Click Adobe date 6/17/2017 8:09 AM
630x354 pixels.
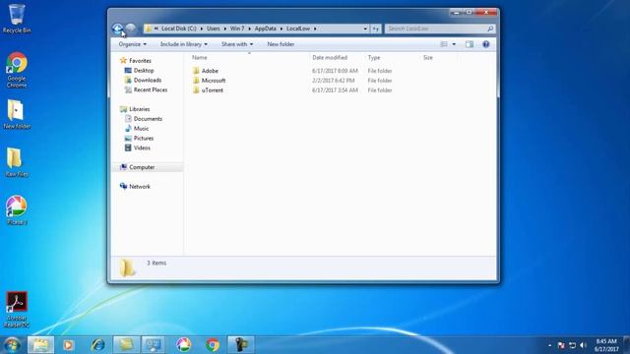pos(335,71)
